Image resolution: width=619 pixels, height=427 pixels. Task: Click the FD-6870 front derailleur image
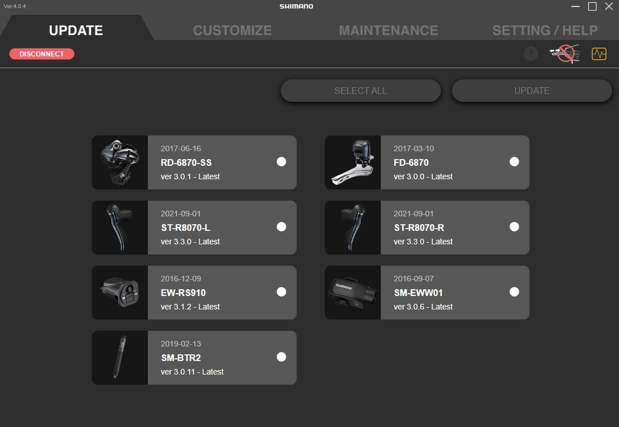point(353,162)
